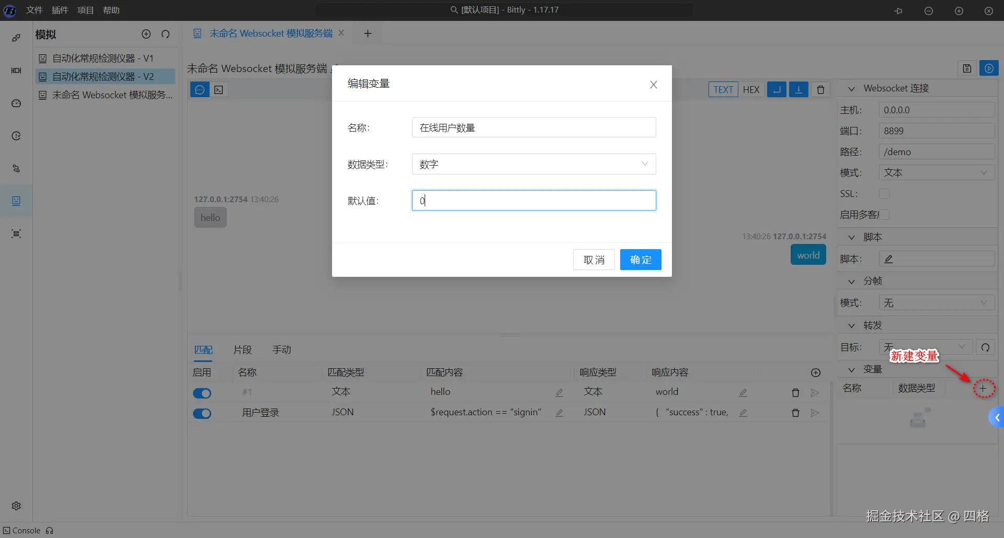Select 未命名 Websocket 模拟服务 list entry
Viewport: 1004px width, 538px height.
[x=105, y=95]
